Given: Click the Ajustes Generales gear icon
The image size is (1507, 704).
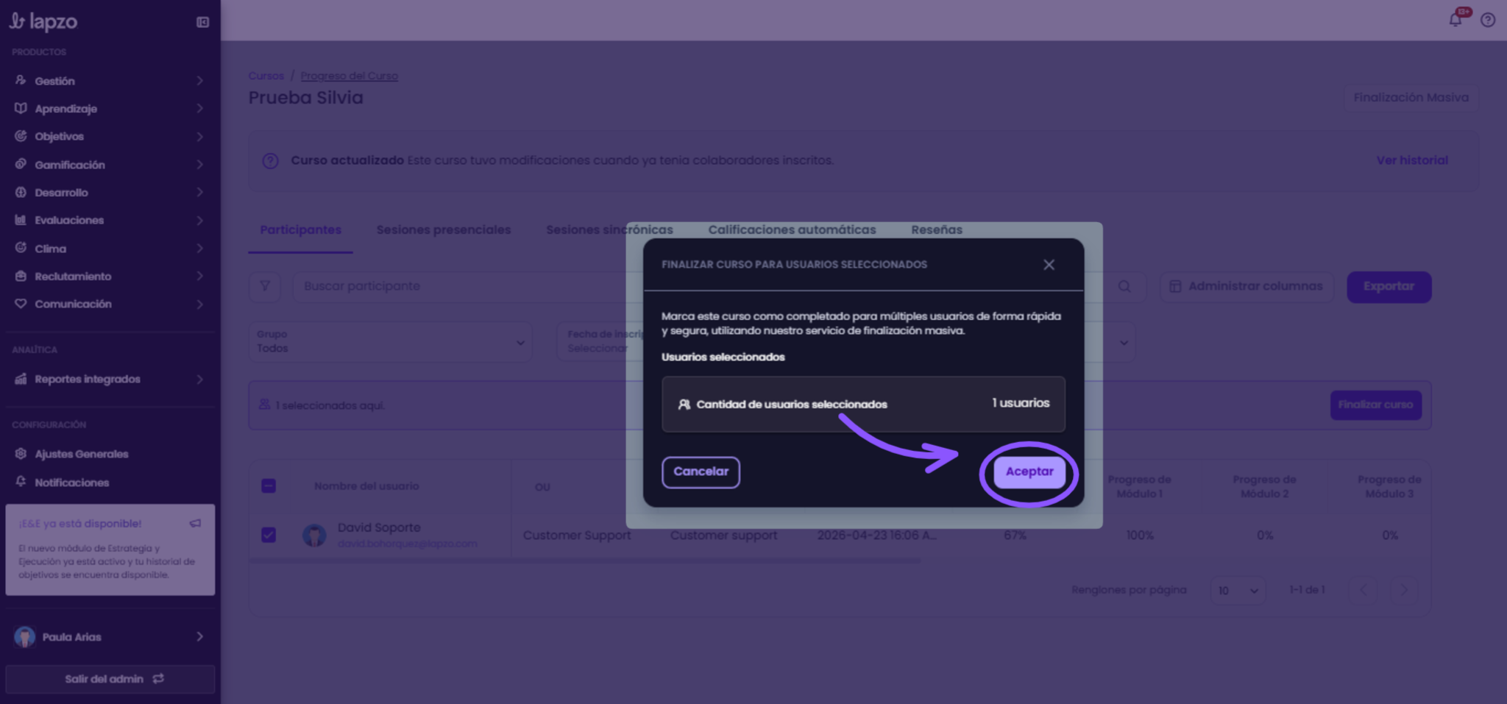Looking at the screenshot, I should coord(21,454).
